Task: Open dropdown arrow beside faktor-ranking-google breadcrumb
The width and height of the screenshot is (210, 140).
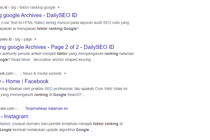Action: [x=59, y=7]
